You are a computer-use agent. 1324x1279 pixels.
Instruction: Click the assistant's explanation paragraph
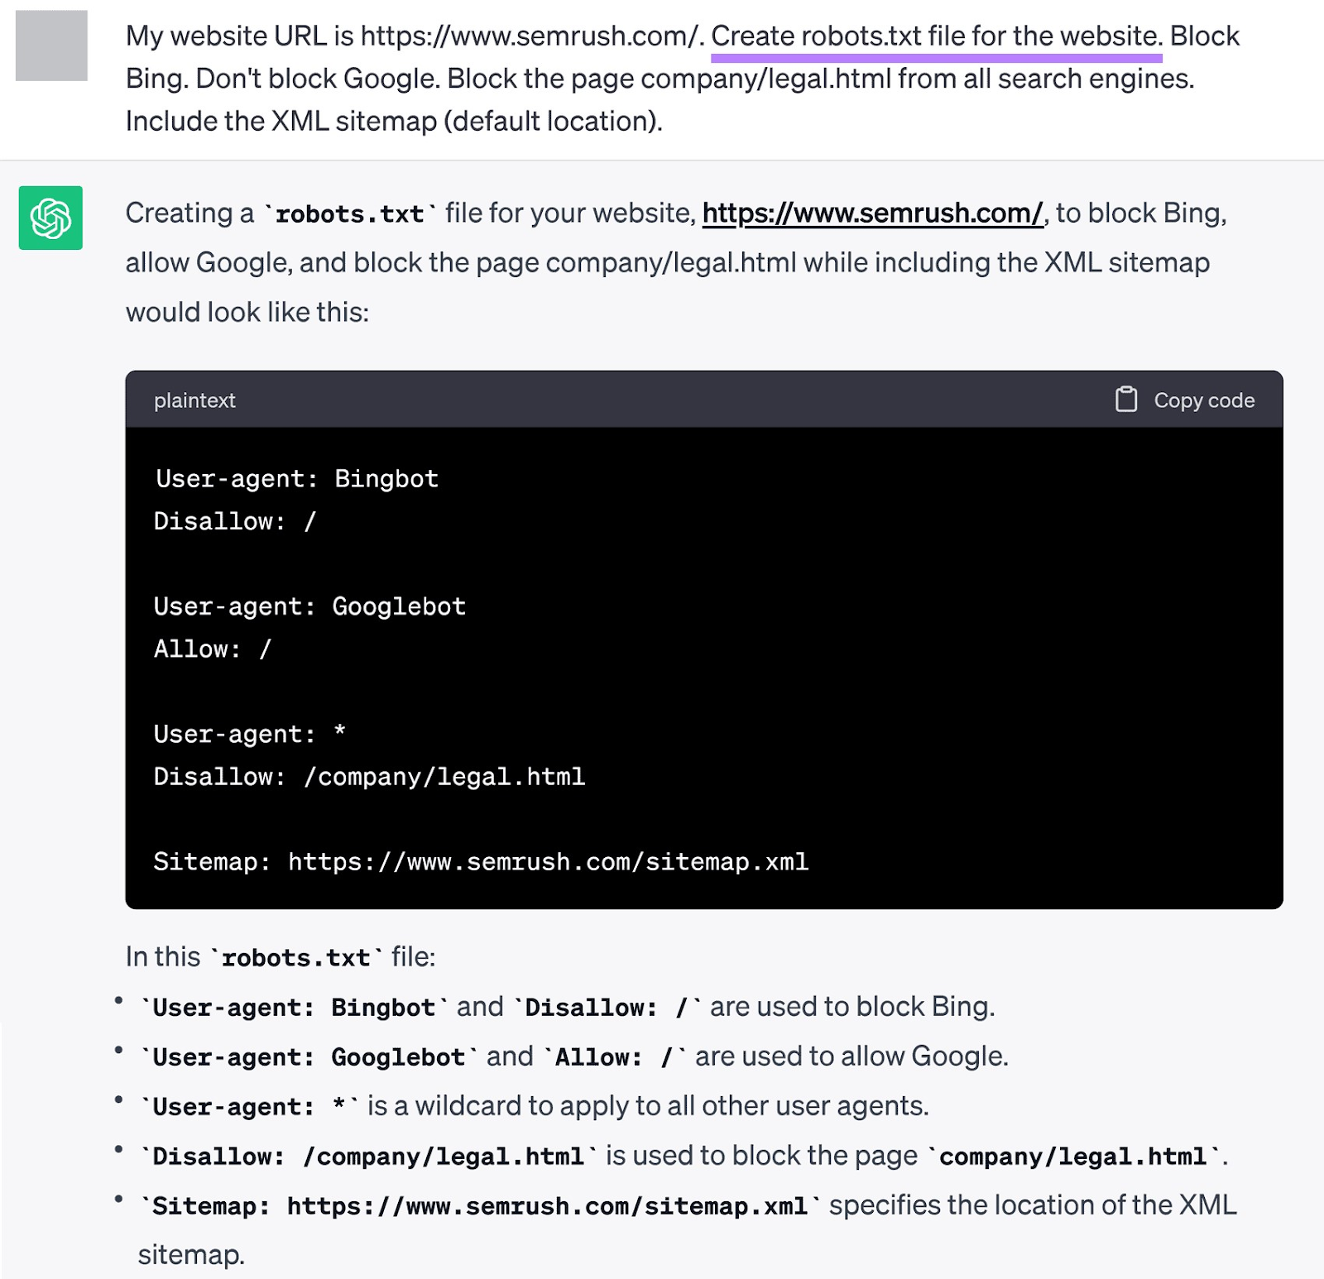[662, 262]
